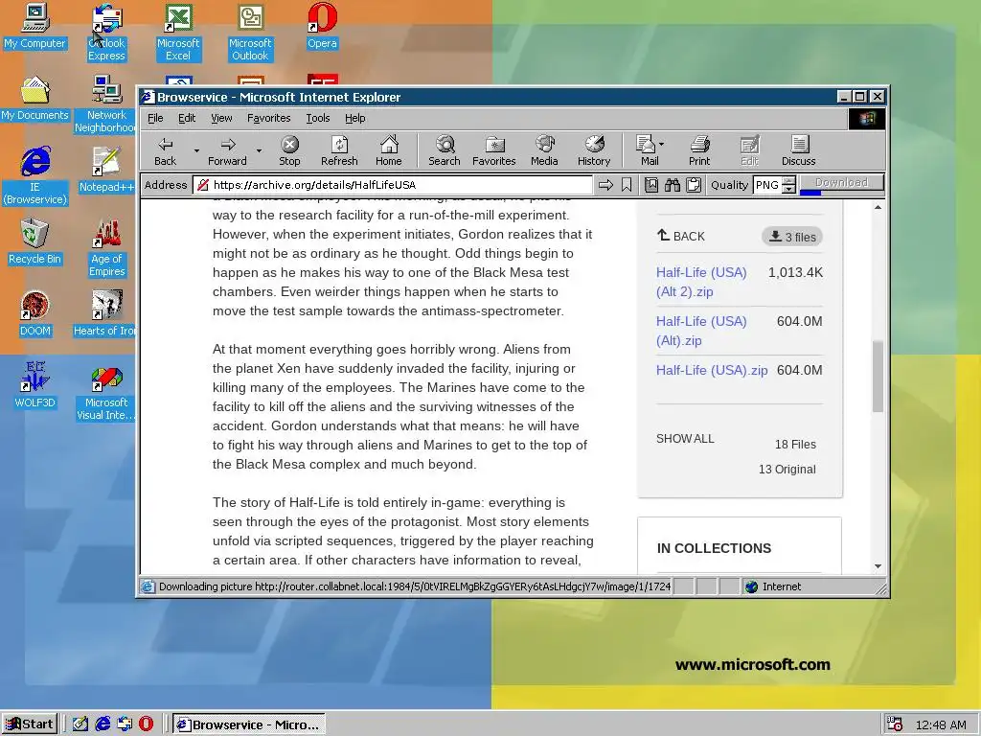Print the page with the Print button
Screen dimensions: 981x736
pos(698,151)
